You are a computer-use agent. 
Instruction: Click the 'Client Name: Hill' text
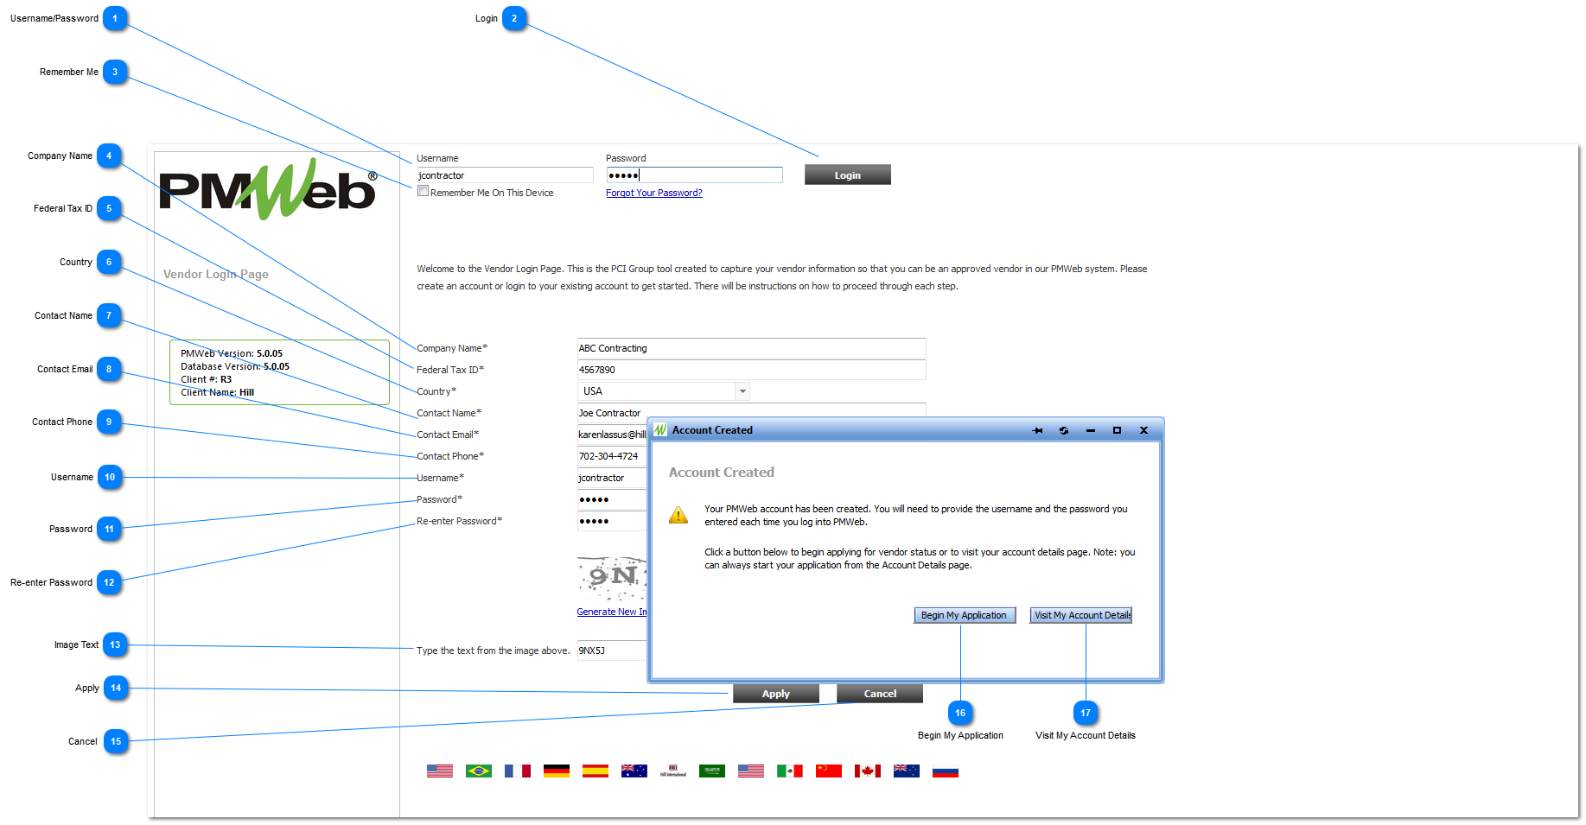pos(217,392)
